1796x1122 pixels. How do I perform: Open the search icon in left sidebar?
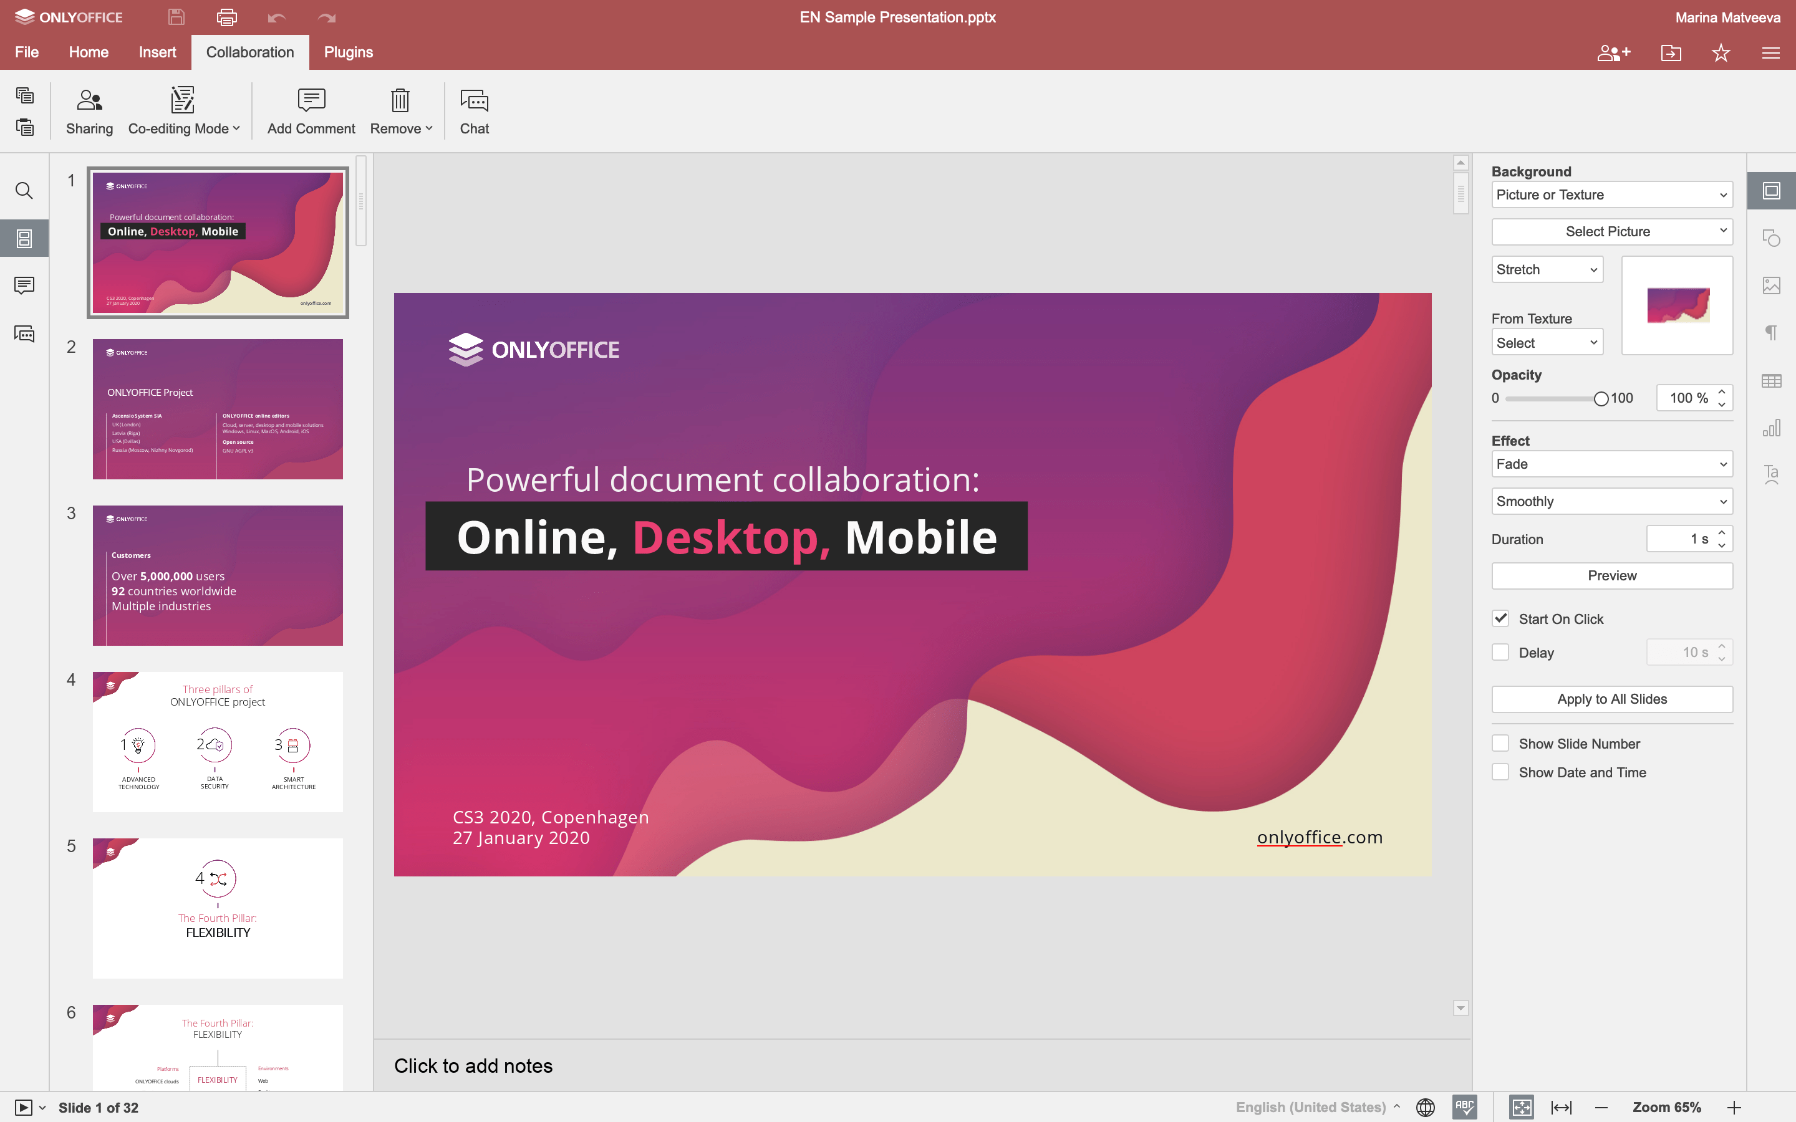click(24, 191)
